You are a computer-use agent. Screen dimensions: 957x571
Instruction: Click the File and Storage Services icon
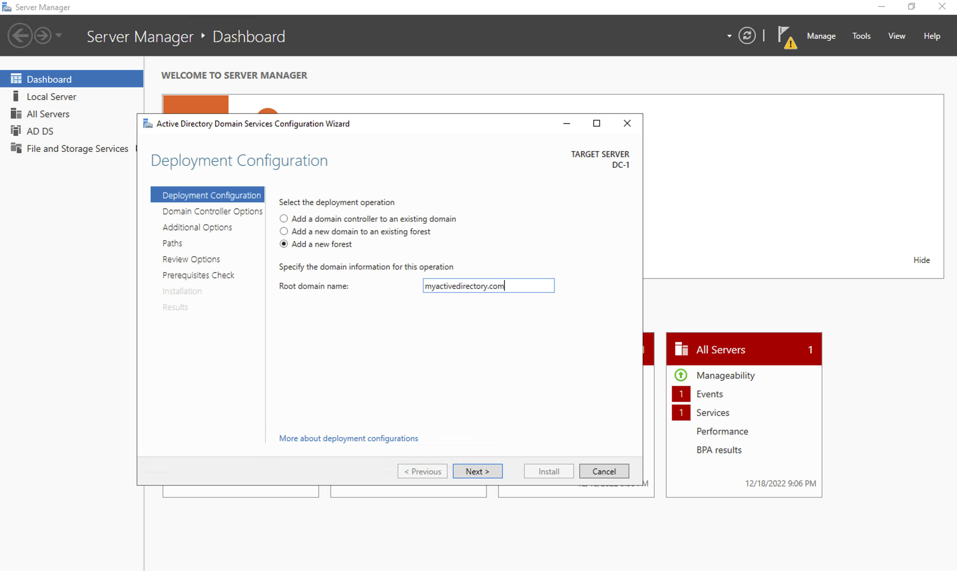click(16, 148)
